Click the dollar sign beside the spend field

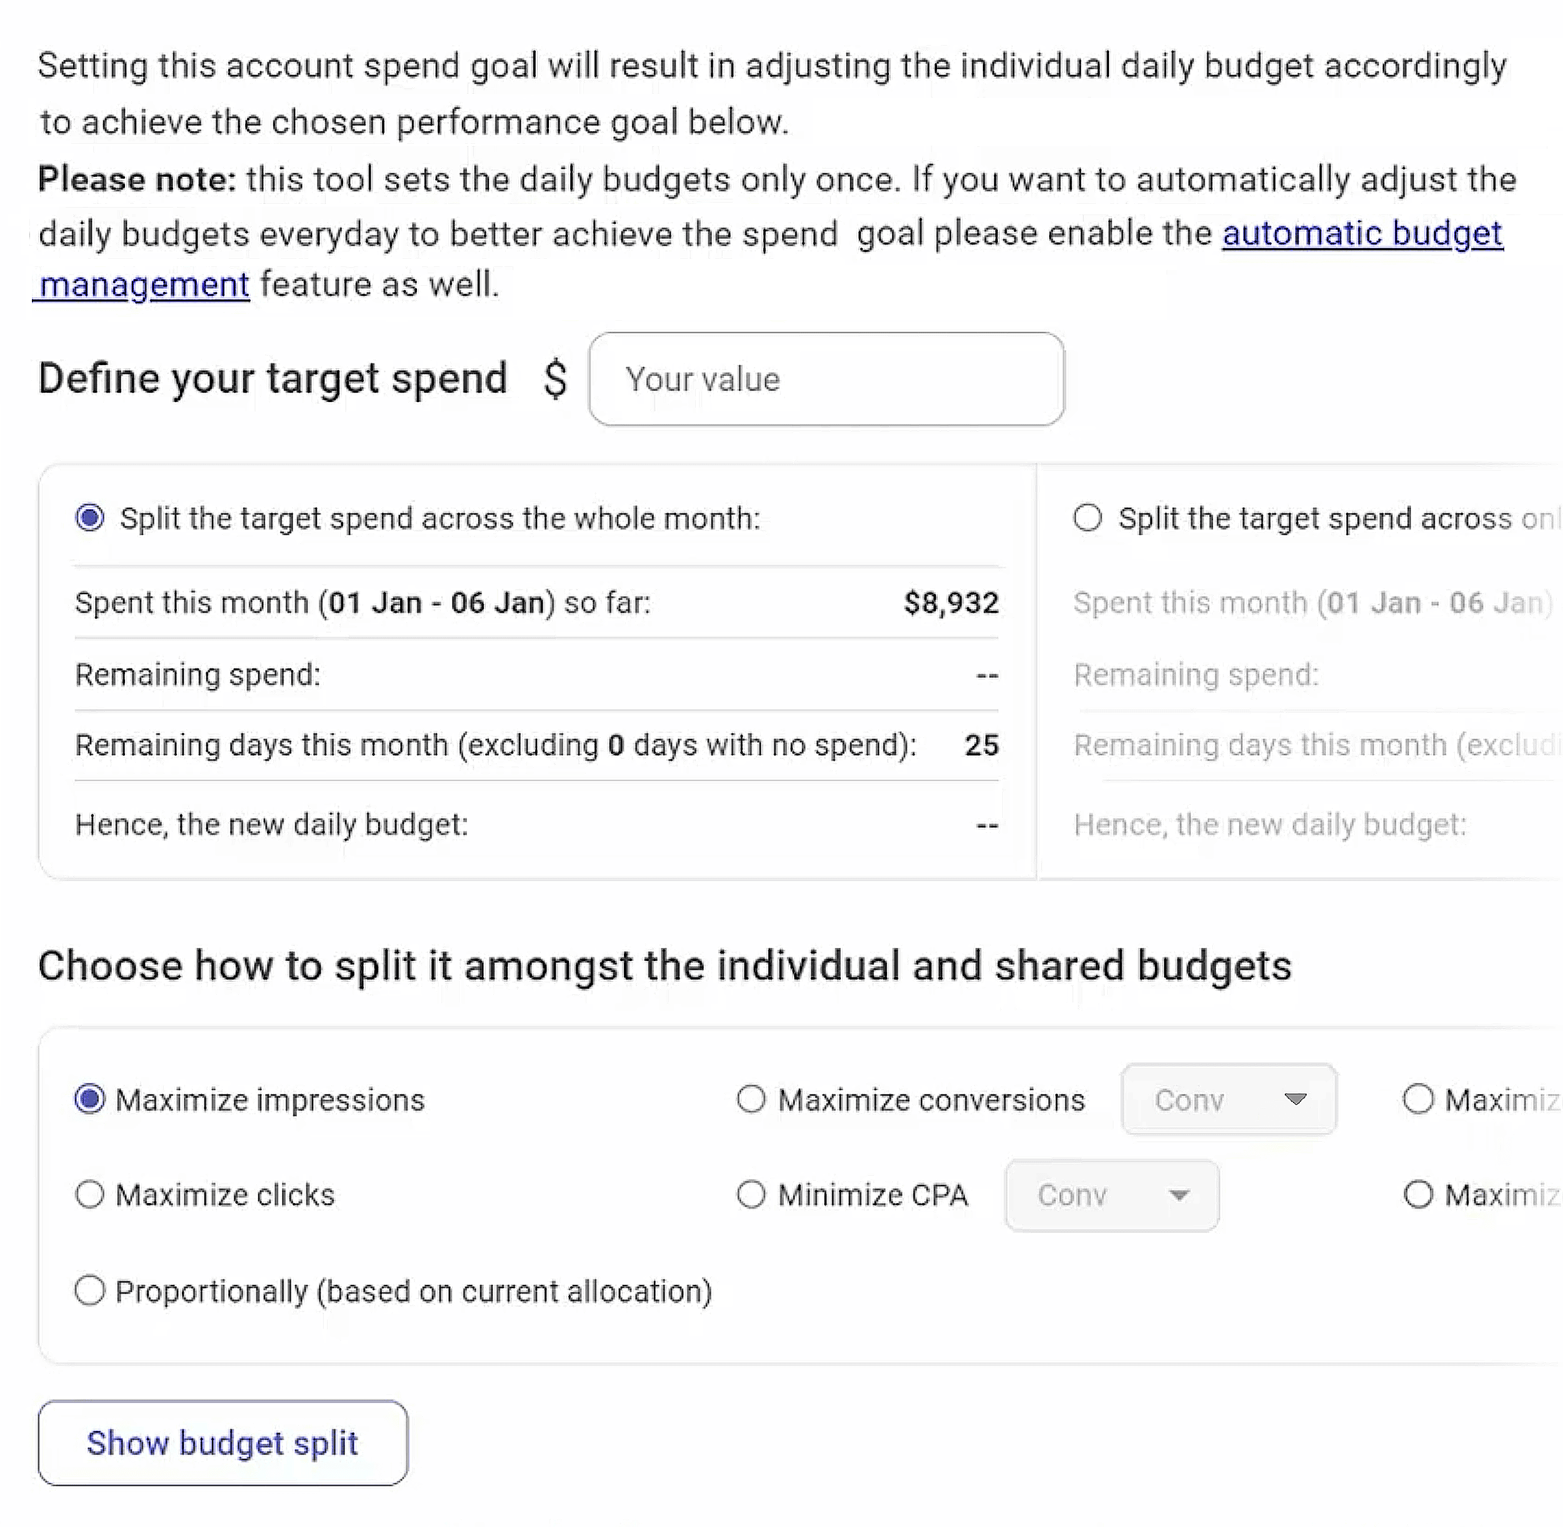point(555,378)
